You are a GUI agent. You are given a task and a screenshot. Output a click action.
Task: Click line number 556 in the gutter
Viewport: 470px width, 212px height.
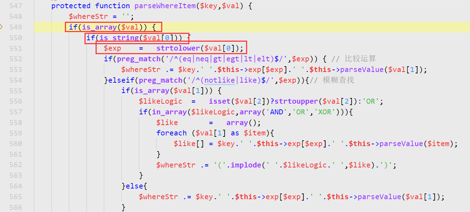(x=15, y=101)
